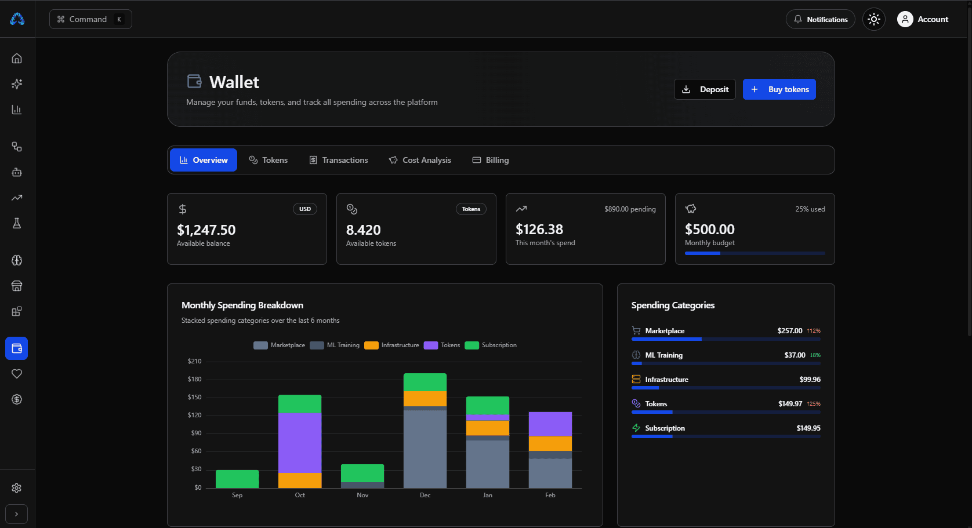Toggle Infrastructure legend in chart
This screenshot has height=528, width=972.
pyautogui.click(x=391, y=345)
